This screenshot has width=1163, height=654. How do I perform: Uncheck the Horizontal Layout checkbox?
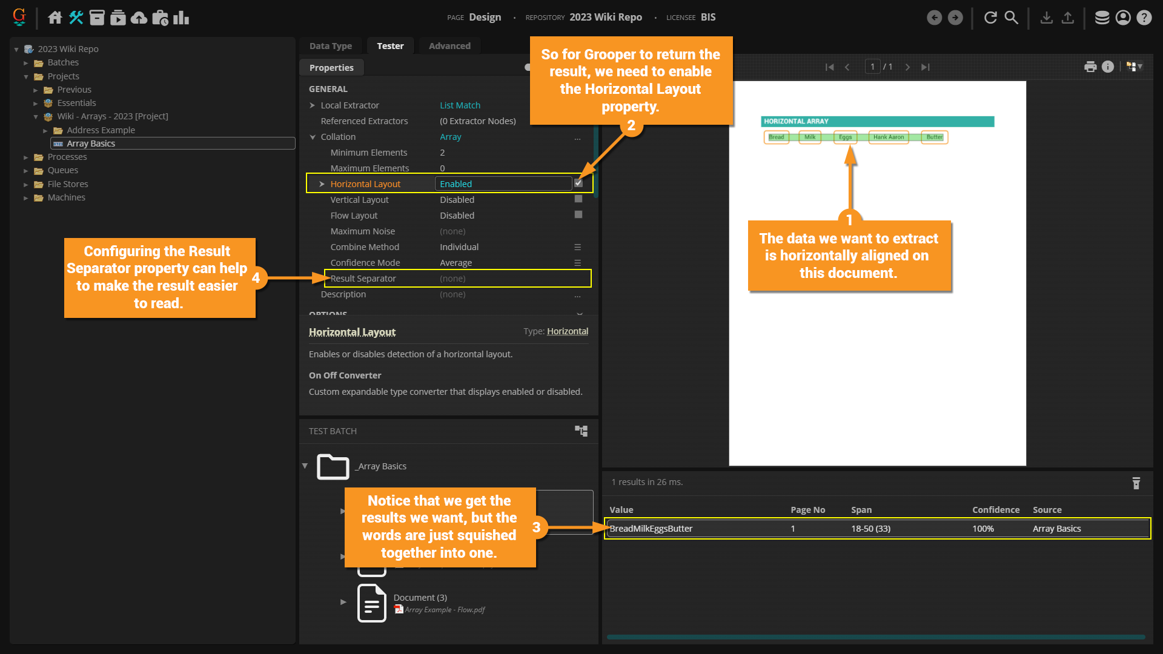[x=578, y=183]
